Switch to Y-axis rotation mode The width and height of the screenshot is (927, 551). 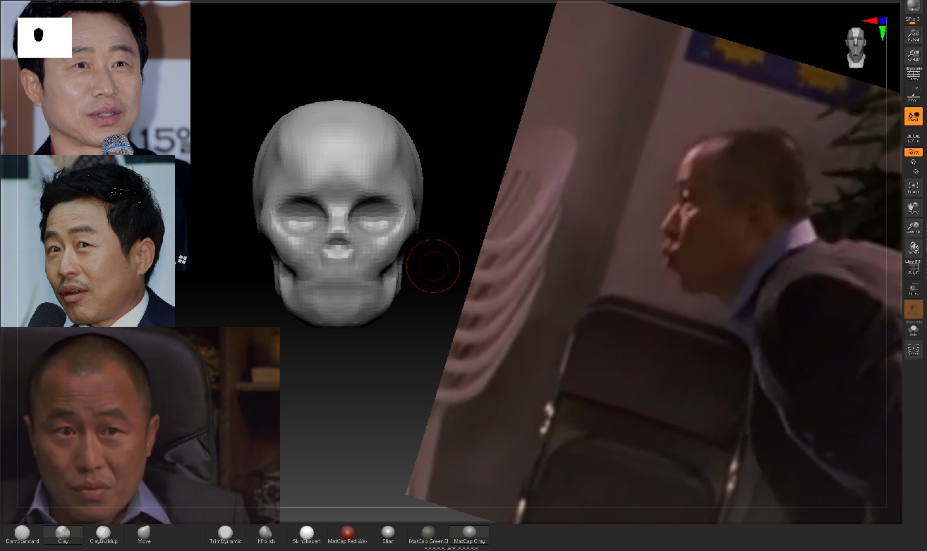[x=914, y=161]
